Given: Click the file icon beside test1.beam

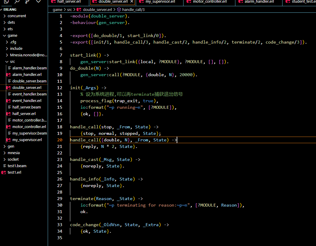Looking at the screenshot, I should [x=5, y=166].
